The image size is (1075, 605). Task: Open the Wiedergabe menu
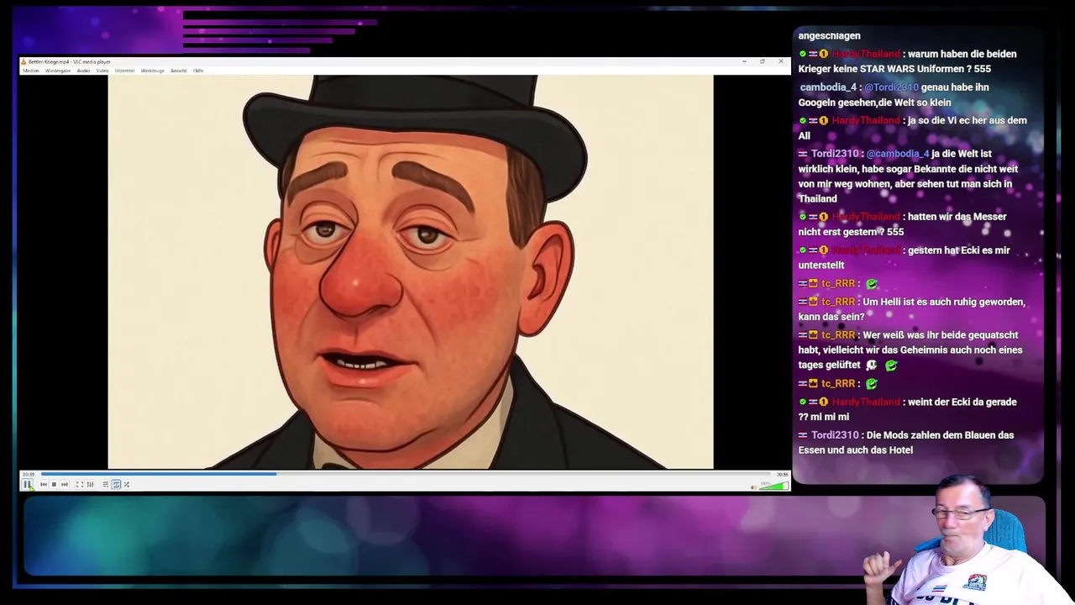[x=58, y=71]
